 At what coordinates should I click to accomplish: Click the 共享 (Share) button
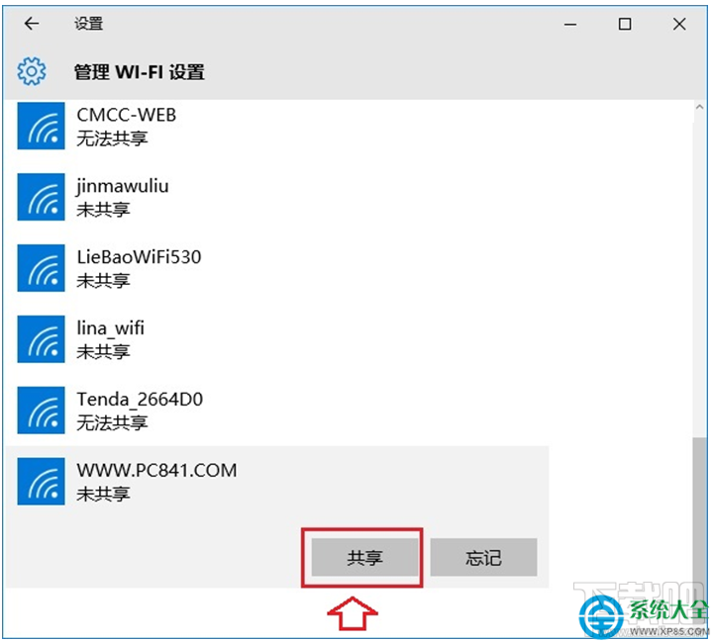tap(364, 557)
